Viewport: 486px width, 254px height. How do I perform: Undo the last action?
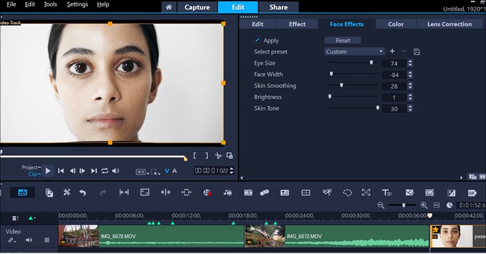point(82,193)
